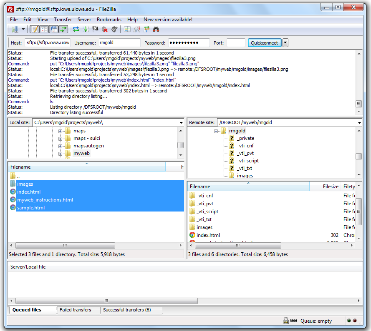Click the Server/Local file column header
Viewport: 371px width, 331px height.
(x=185, y=267)
